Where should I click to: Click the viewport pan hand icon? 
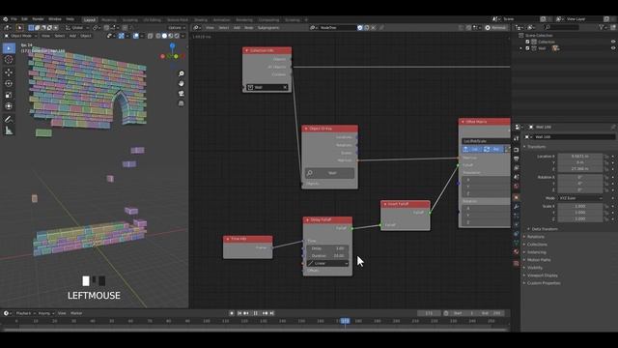tap(181, 84)
